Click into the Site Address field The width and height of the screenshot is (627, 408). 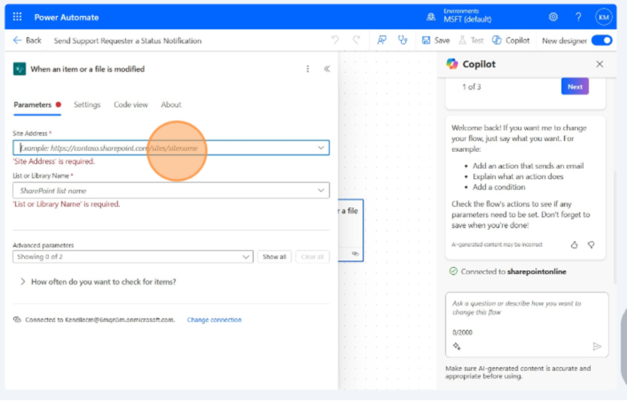tap(171, 148)
